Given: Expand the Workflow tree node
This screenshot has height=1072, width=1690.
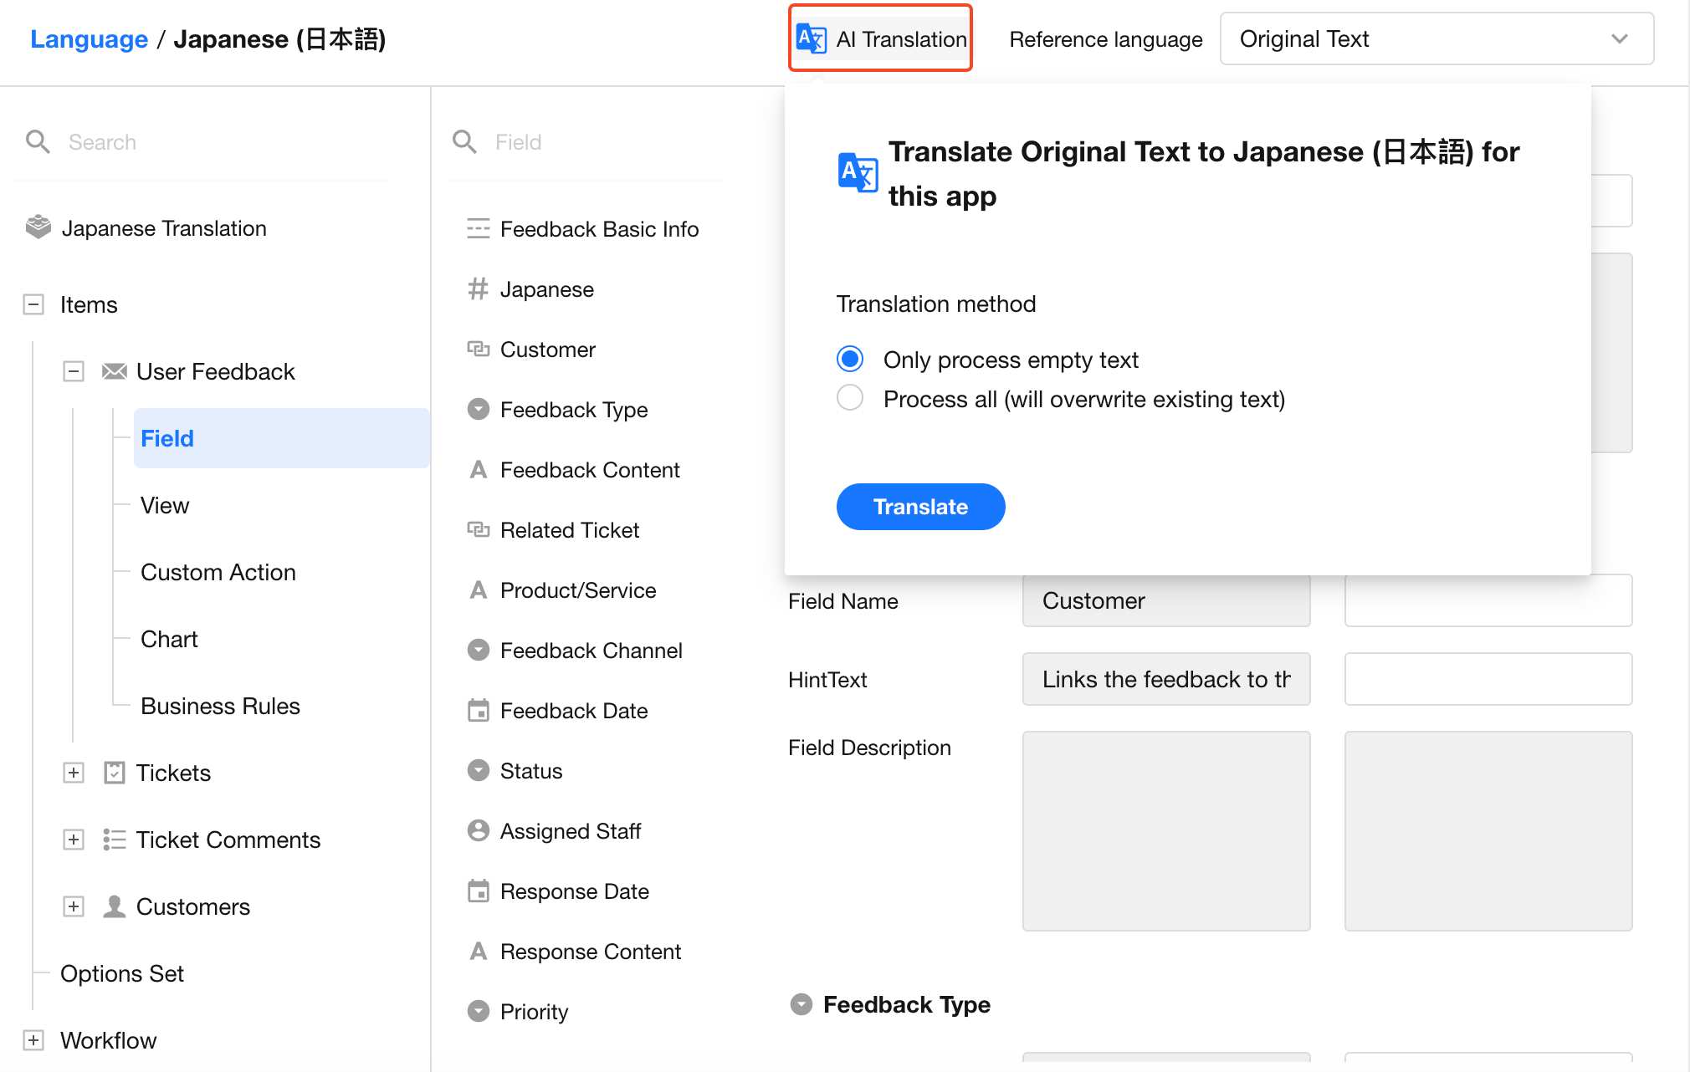Looking at the screenshot, I should tap(33, 1040).
